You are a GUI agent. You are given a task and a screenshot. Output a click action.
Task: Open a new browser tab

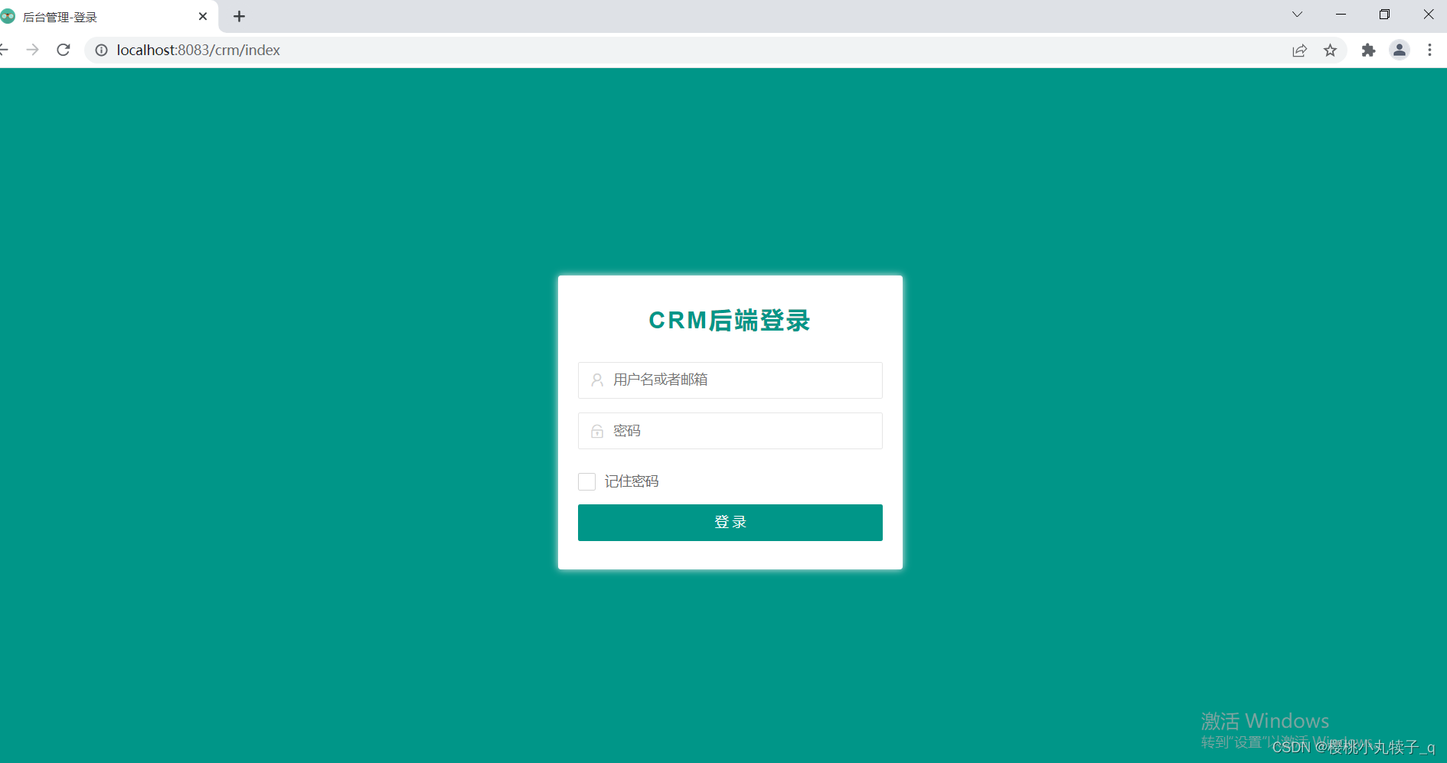tap(239, 16)
